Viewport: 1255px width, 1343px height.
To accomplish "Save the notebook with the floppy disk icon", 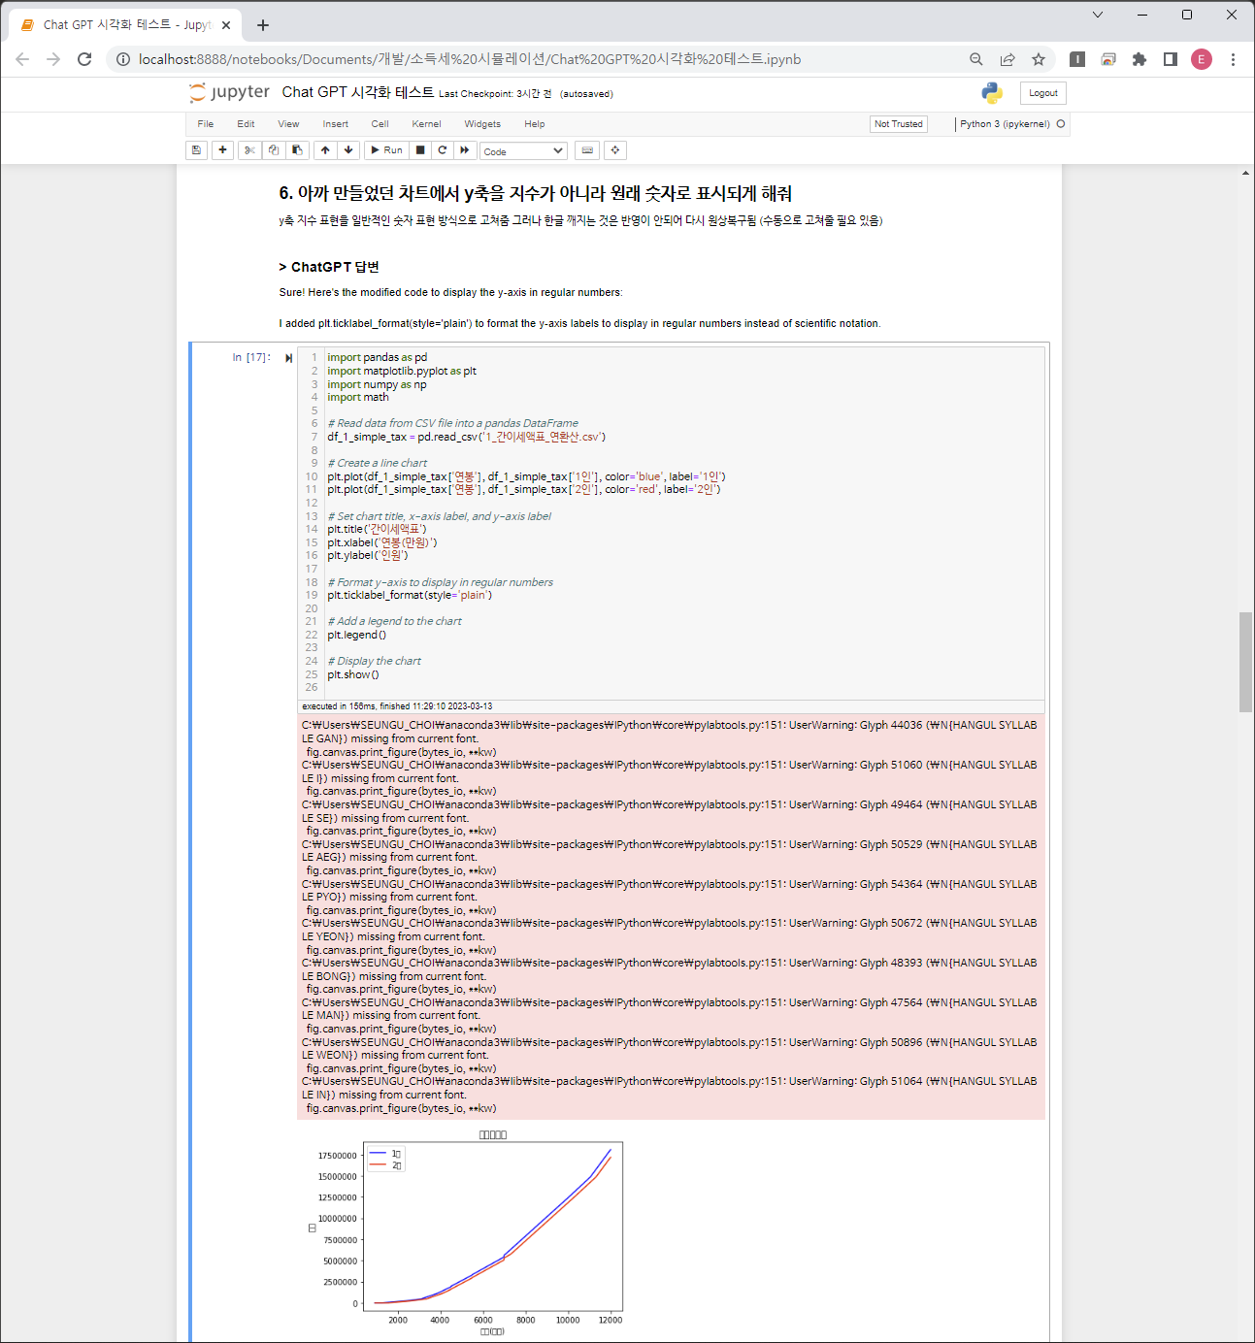I will click(x=197, y=150).
